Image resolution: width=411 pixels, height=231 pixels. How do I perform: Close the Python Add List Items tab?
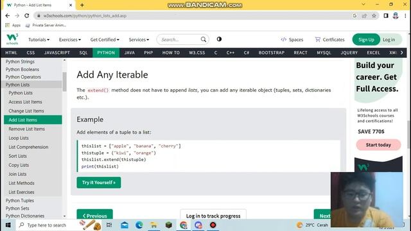(71, 5)
